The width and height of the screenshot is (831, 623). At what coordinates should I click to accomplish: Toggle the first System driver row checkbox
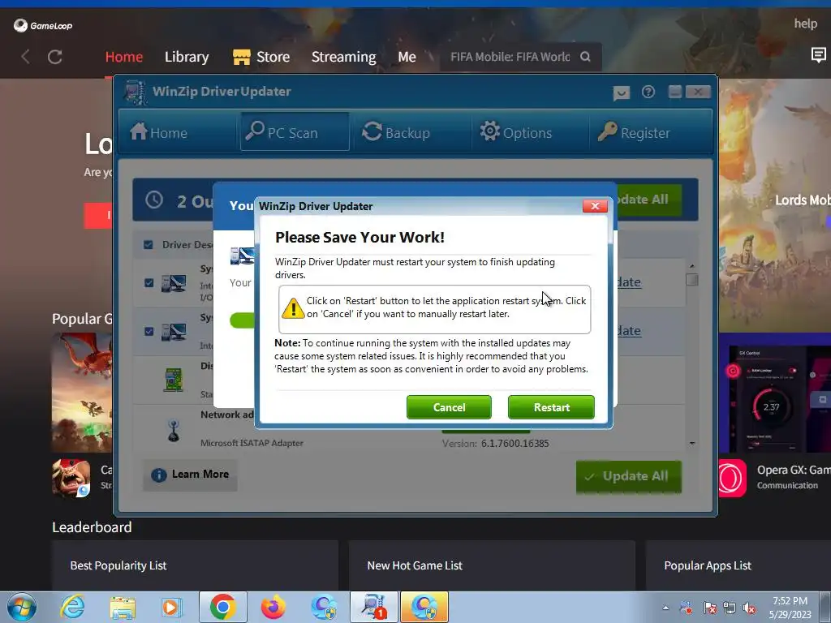coord(149,283)
